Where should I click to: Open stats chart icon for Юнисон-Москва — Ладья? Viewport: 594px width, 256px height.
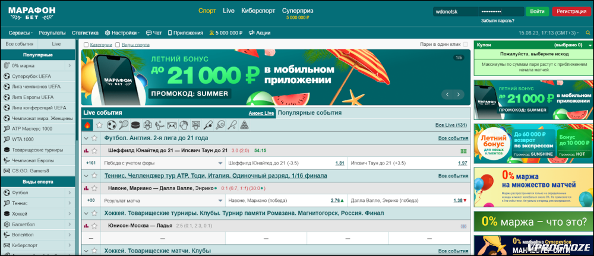pyautogui.click(x=86, y=226)
